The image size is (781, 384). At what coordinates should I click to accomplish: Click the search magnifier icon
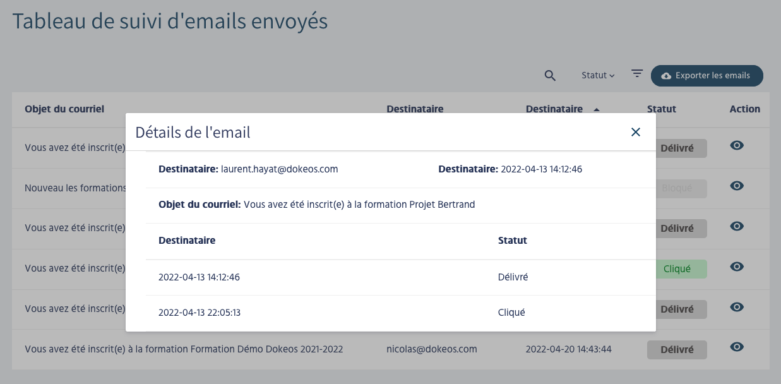(x=550, y=76)
